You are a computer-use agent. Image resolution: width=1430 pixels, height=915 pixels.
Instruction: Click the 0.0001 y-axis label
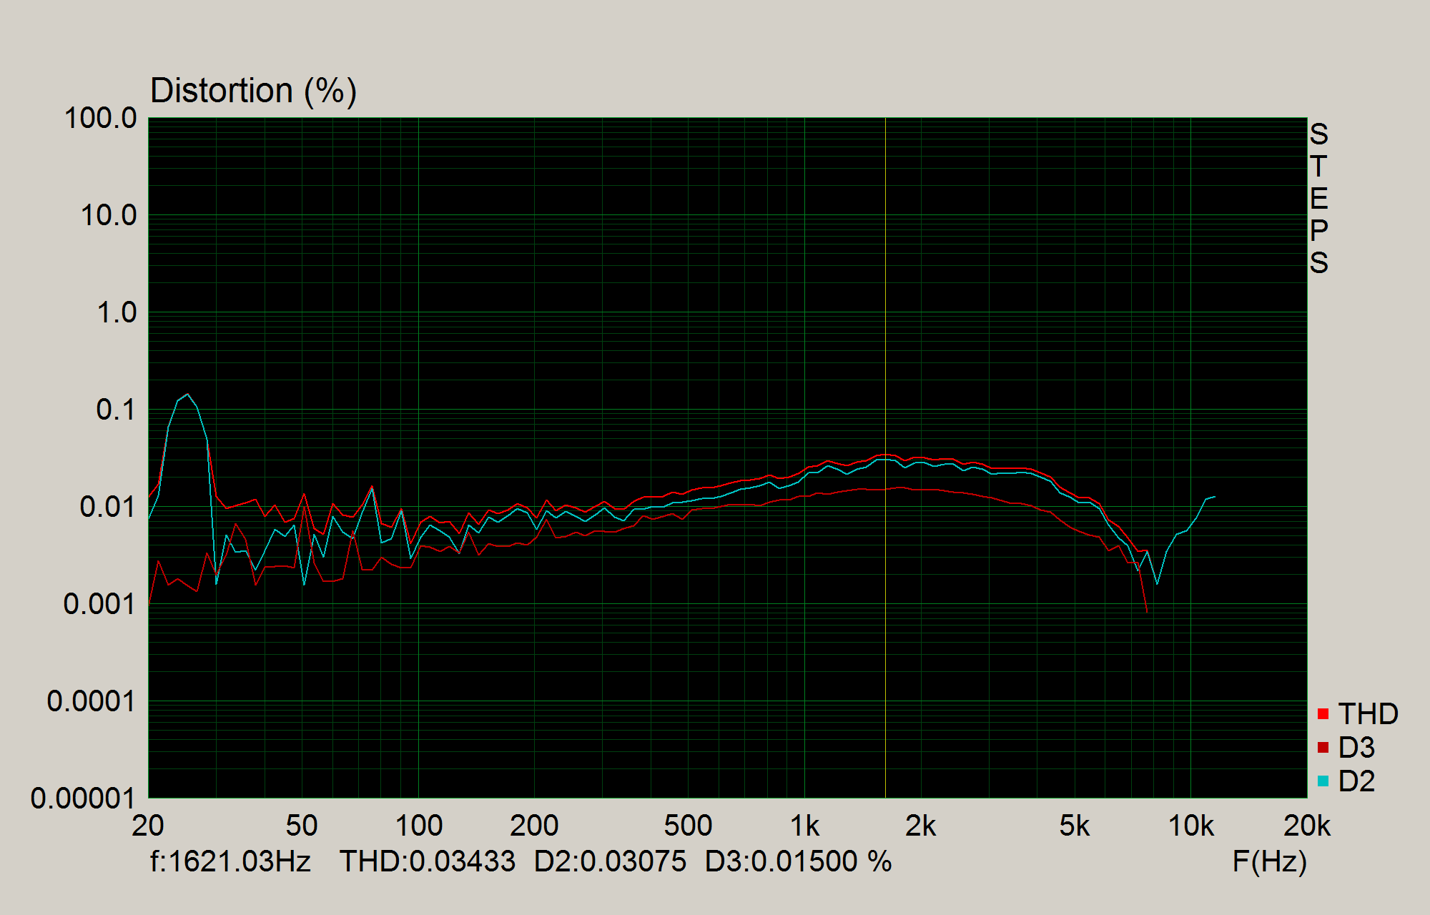coord(92,701)
